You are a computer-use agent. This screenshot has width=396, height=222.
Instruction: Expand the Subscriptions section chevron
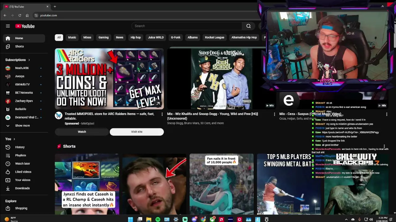pos(29,60)
